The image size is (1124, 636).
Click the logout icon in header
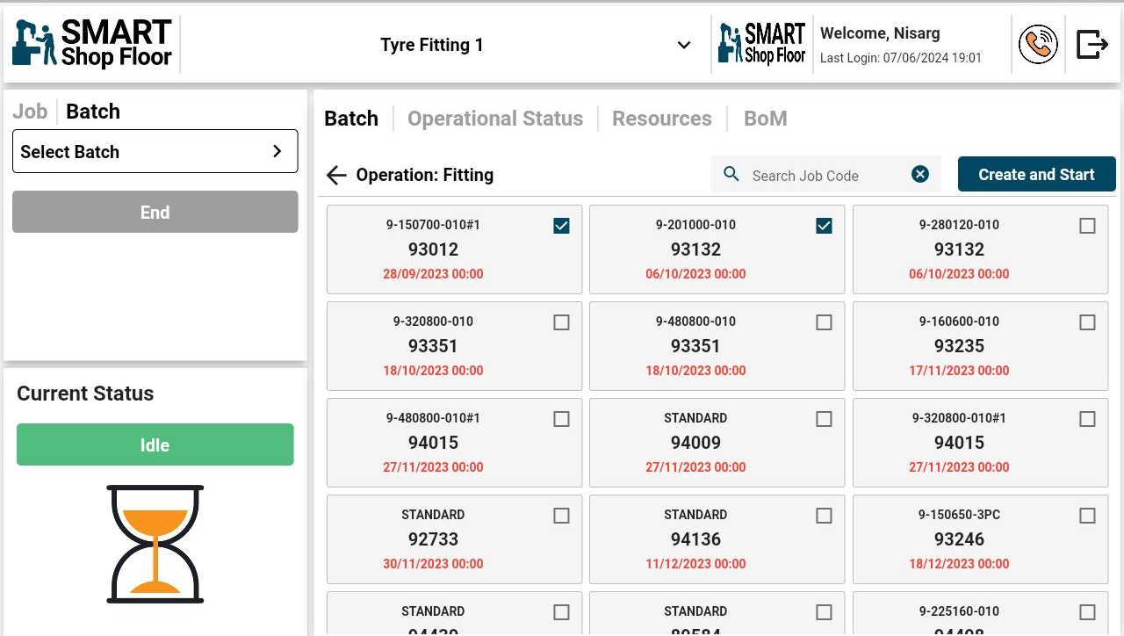[x=1092, y=45]
